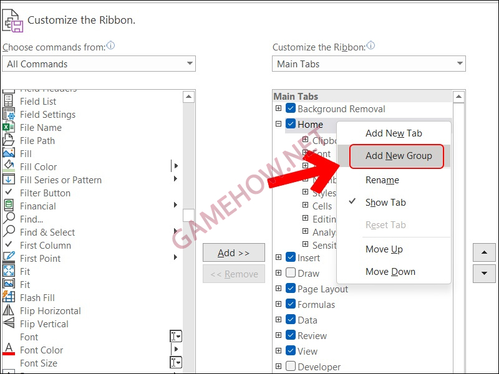The image size is (499, 374).
Task: Uncheck the Page Layout checkbox
Action: 291,289
